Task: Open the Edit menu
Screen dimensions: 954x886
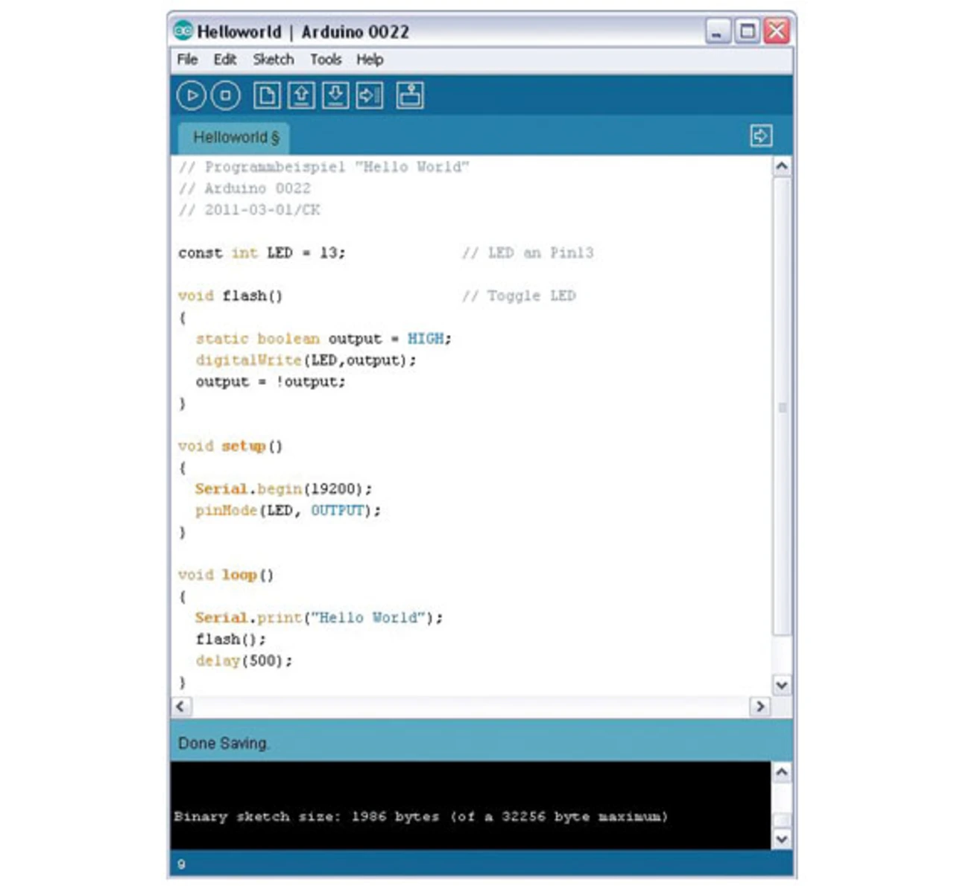Action: tap(224, 60)
